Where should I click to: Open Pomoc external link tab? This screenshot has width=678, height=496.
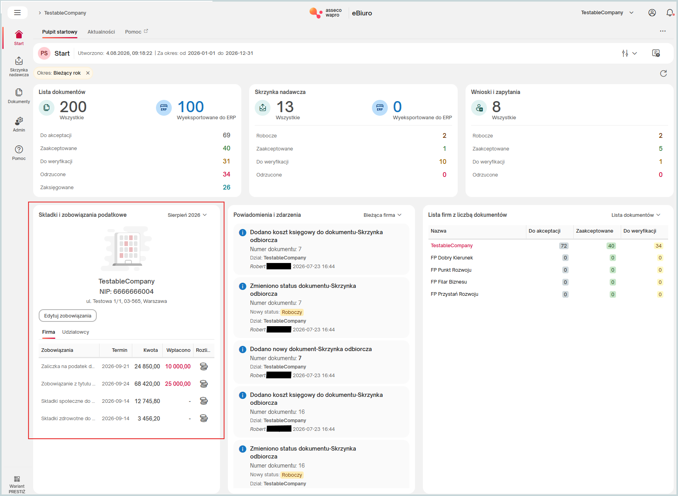coord(137,32)
